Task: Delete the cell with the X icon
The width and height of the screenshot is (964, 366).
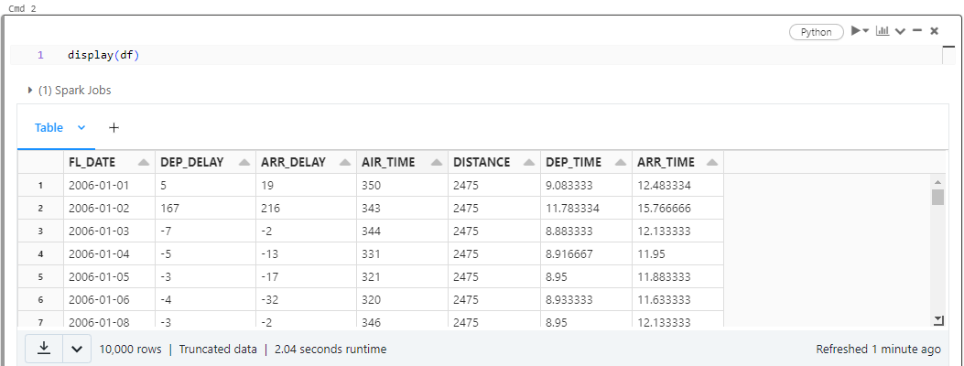Action: (934, 31)
